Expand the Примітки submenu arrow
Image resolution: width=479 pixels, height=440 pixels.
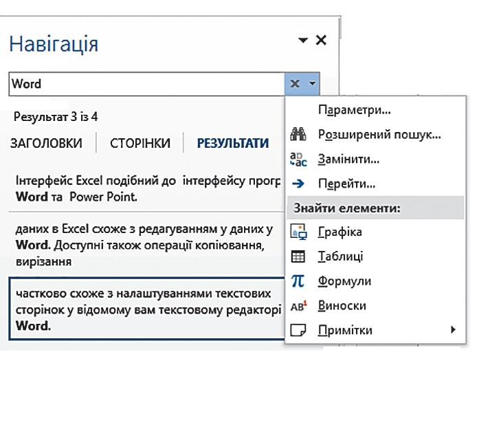tap(453, 329)
